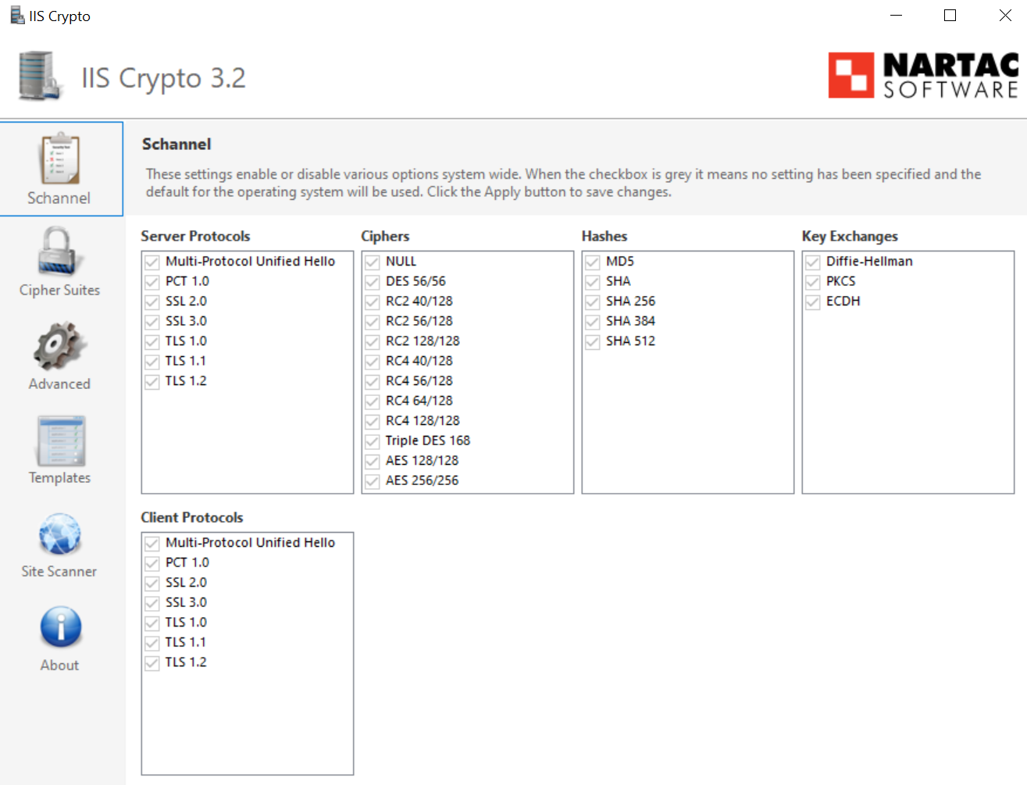Image resolution: width=1027 pixels, height=785 pixels.
Task: Maximize the IIS Crypto window
Action: [950, 16]
